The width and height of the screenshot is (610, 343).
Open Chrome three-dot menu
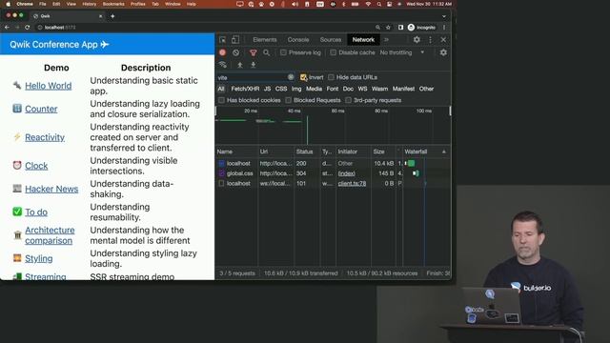point(444,28)
